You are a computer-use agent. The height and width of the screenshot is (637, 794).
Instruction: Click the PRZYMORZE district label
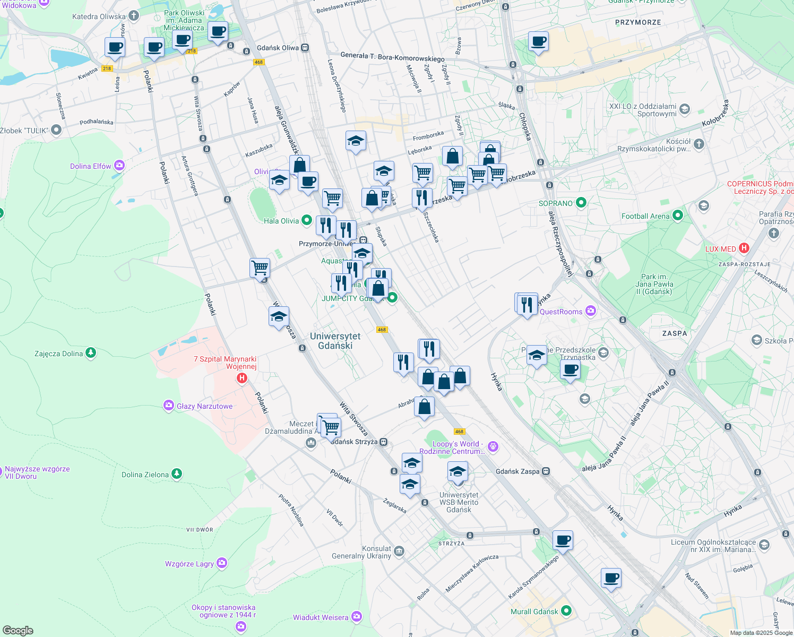pos(638,22)
